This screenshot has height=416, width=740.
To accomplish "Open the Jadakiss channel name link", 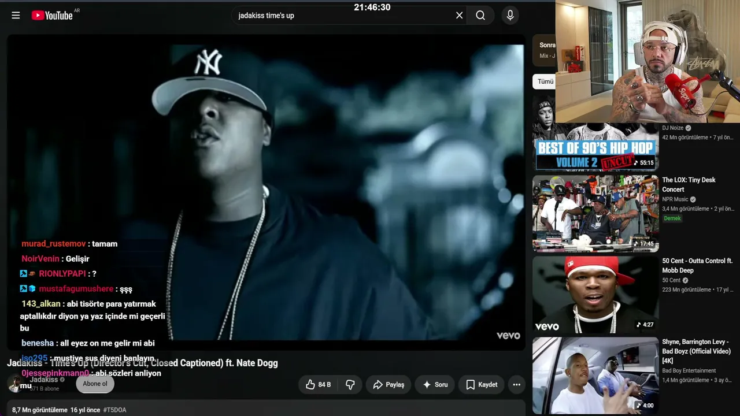I will pos(44,380).
